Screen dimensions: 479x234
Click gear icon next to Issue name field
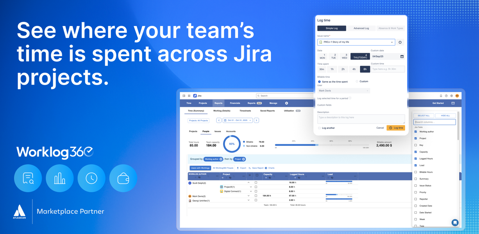point(400,42)
